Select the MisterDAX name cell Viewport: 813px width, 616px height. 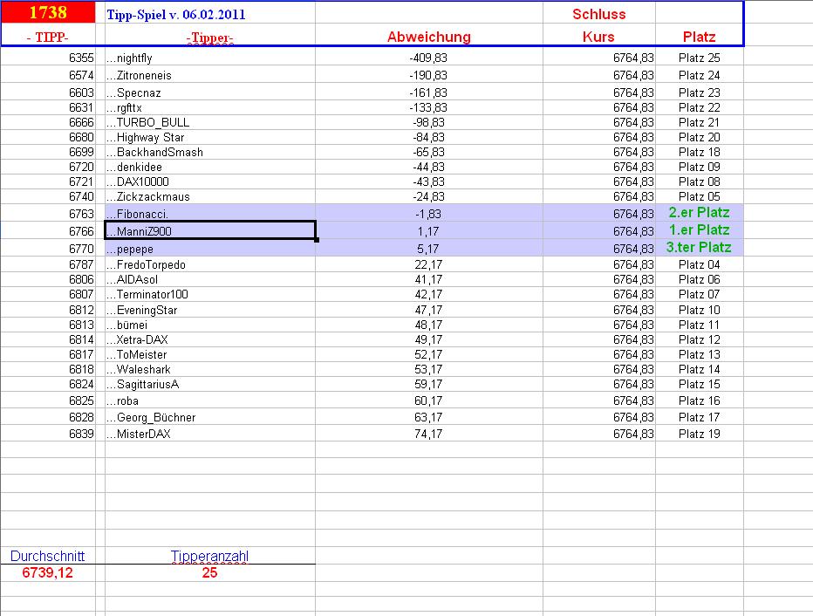209,434
